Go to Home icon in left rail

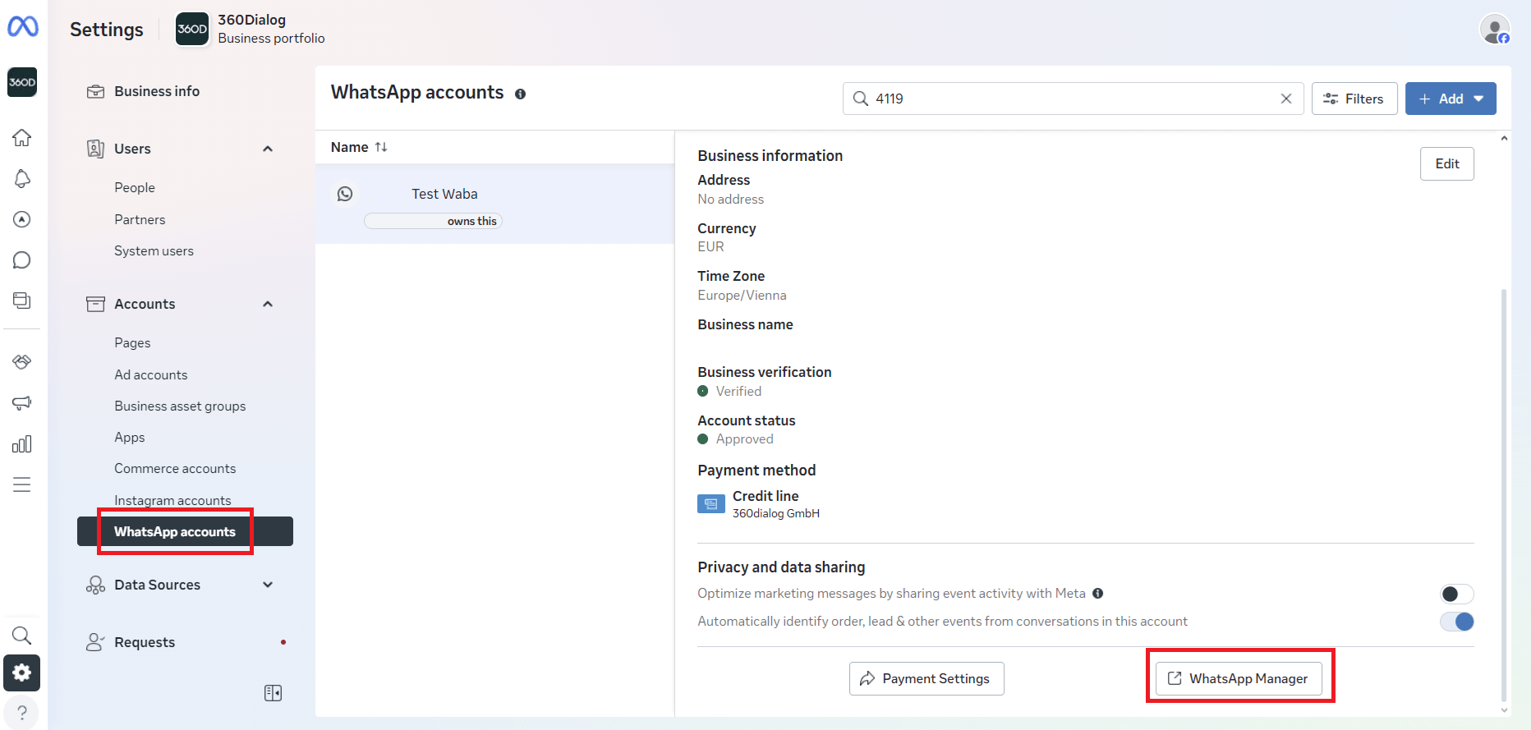(x=22, y=137)
